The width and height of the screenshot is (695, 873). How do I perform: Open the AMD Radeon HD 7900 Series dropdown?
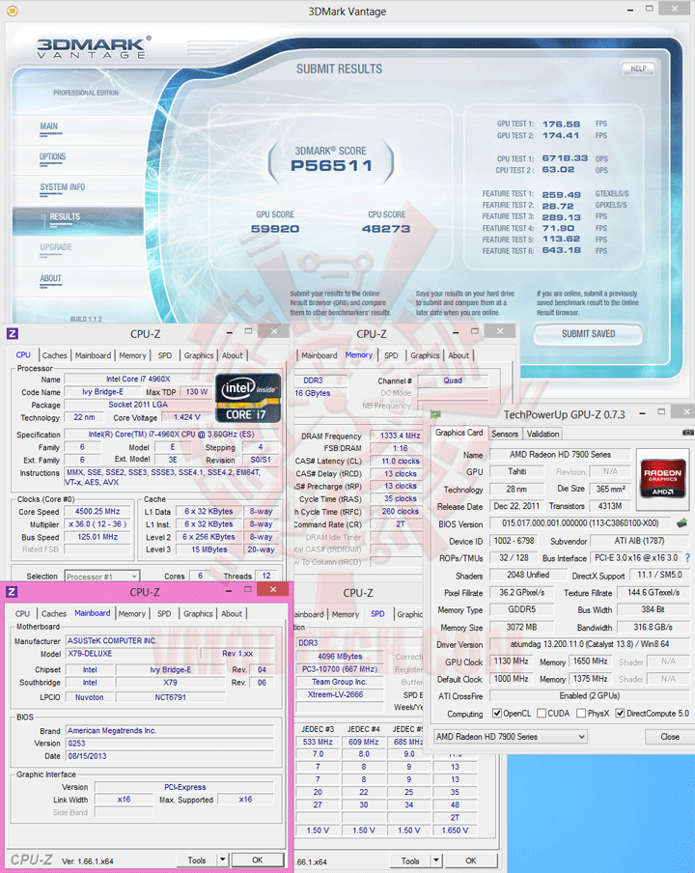pos(511,737)
